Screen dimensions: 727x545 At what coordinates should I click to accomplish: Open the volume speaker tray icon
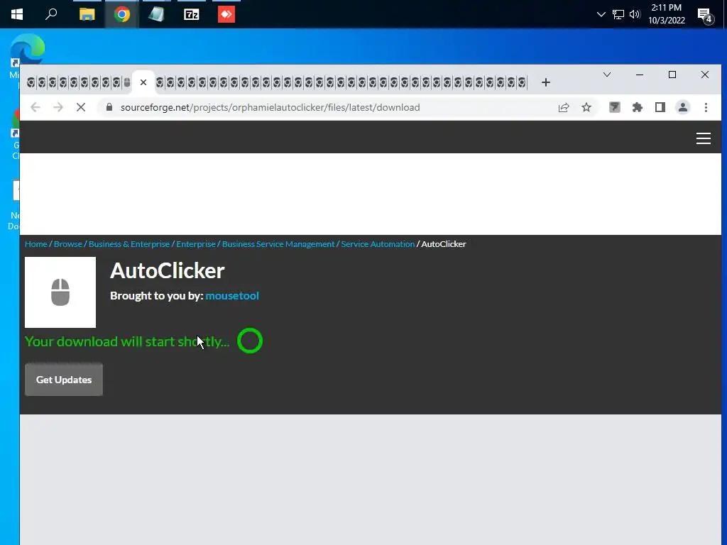coord(635,14)
